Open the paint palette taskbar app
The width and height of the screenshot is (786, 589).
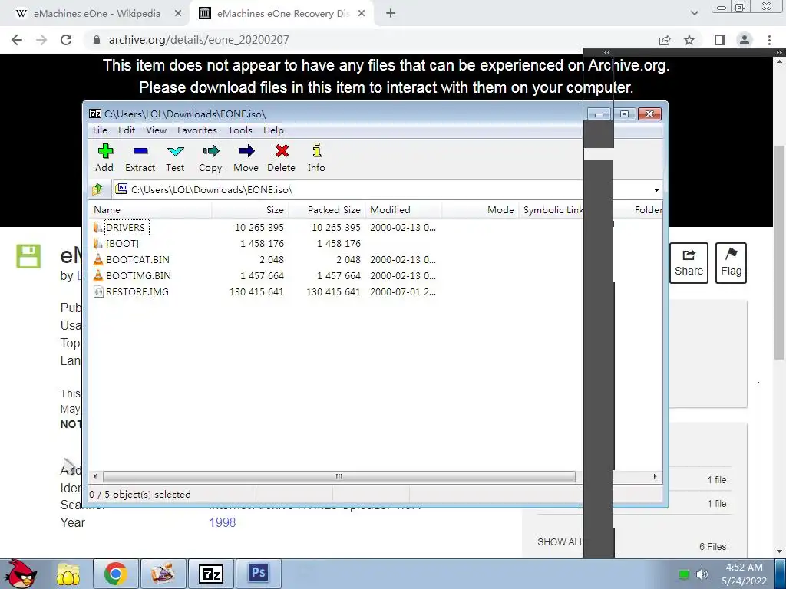click(163, 574)
